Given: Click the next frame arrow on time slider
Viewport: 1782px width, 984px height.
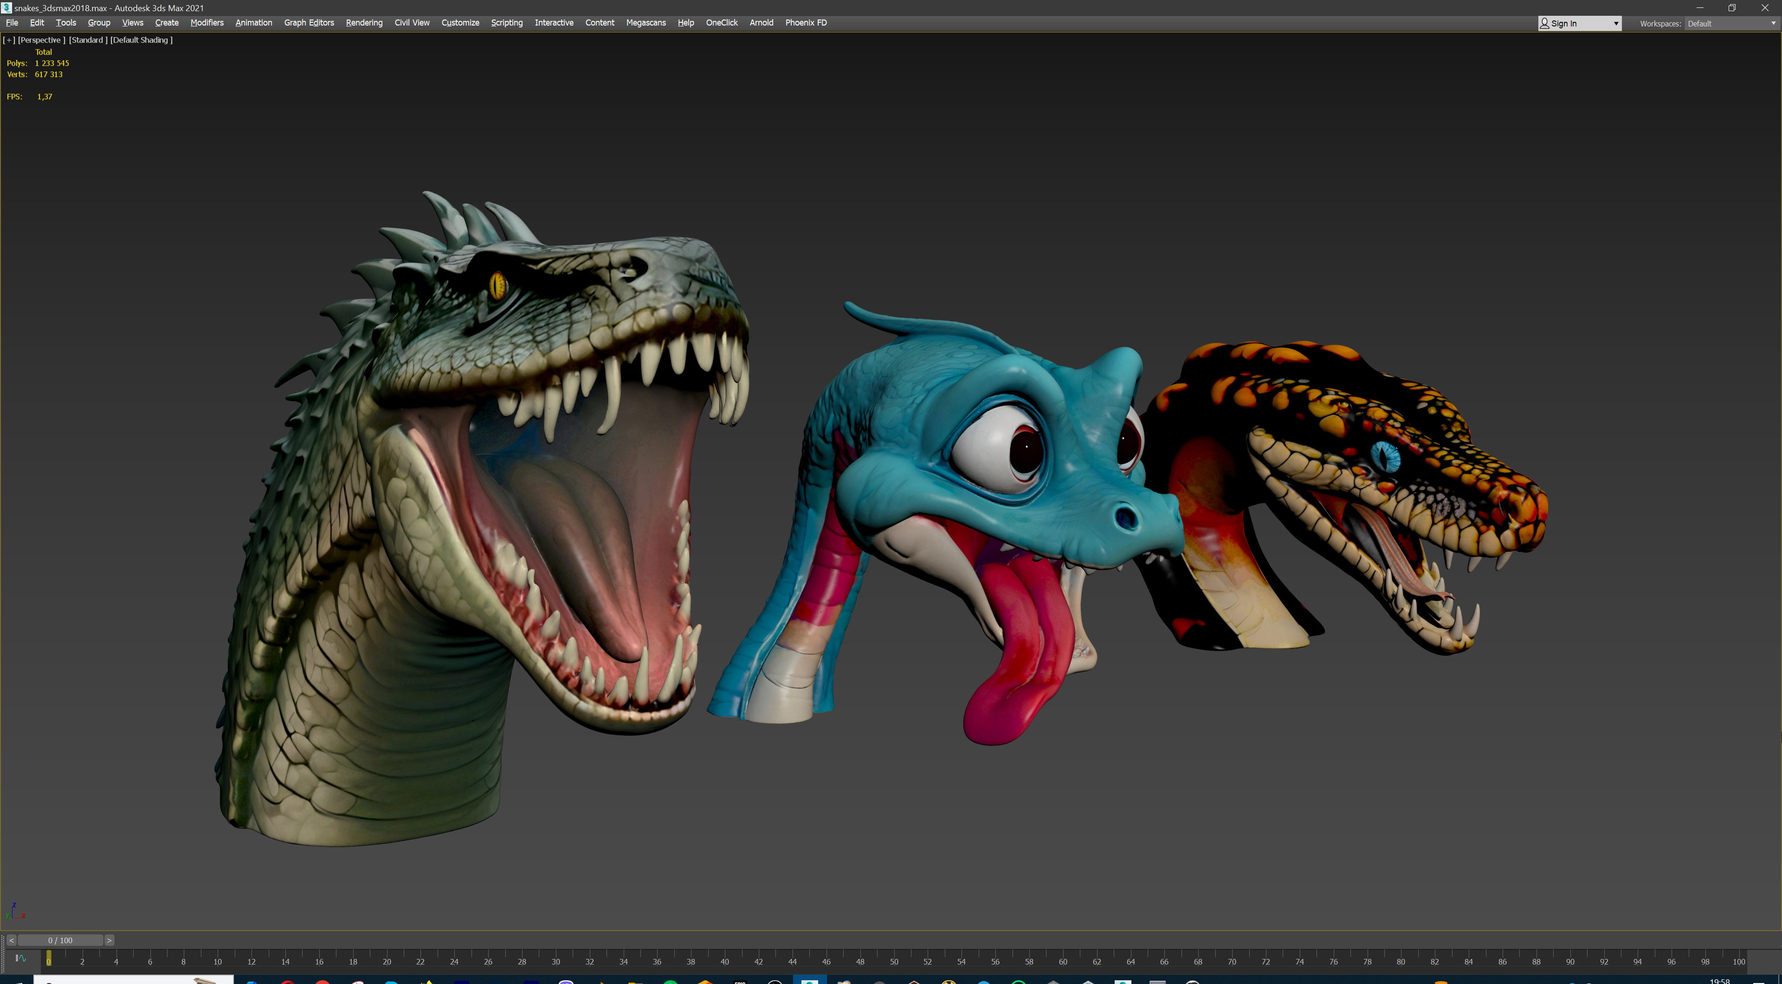Looking at the screenshot, I should pyautogui.click(x=110, y=940).
